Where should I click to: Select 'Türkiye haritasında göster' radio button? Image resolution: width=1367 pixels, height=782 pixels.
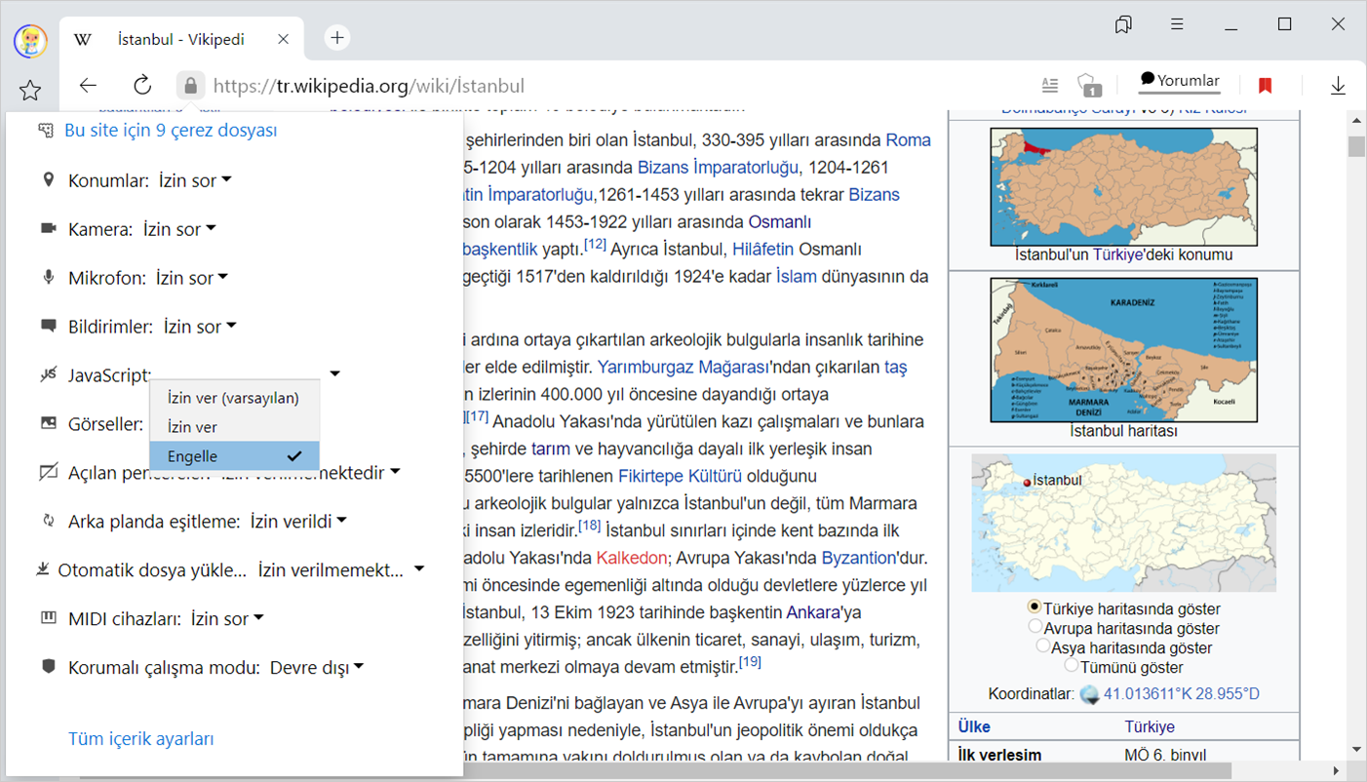[x=1035, y=606]
